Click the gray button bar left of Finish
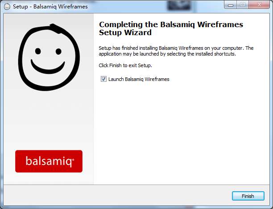The height and width of the screenshot is (209, 273). [x=117, y=196]
